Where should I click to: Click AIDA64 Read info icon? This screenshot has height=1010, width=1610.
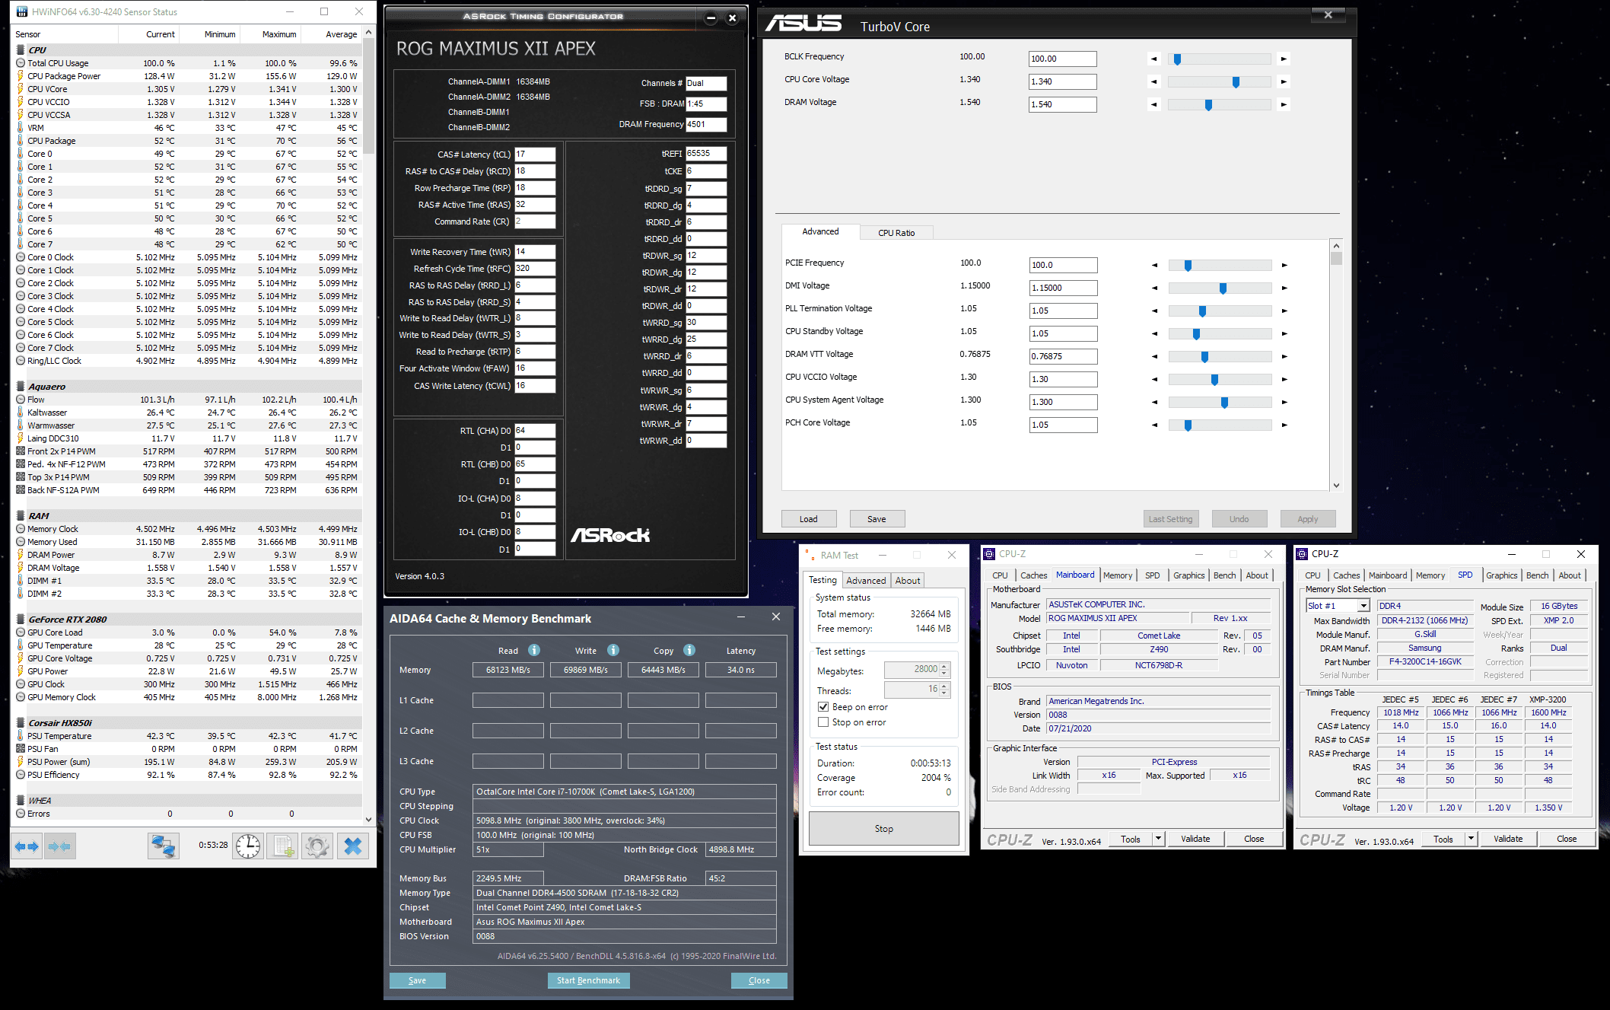[x=534, y=650]
